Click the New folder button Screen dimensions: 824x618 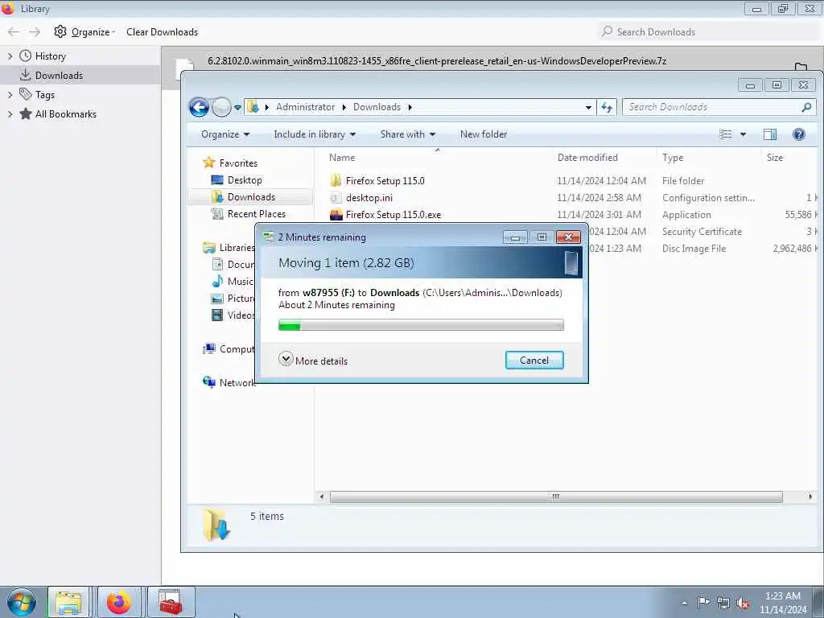tap(484, 134)
